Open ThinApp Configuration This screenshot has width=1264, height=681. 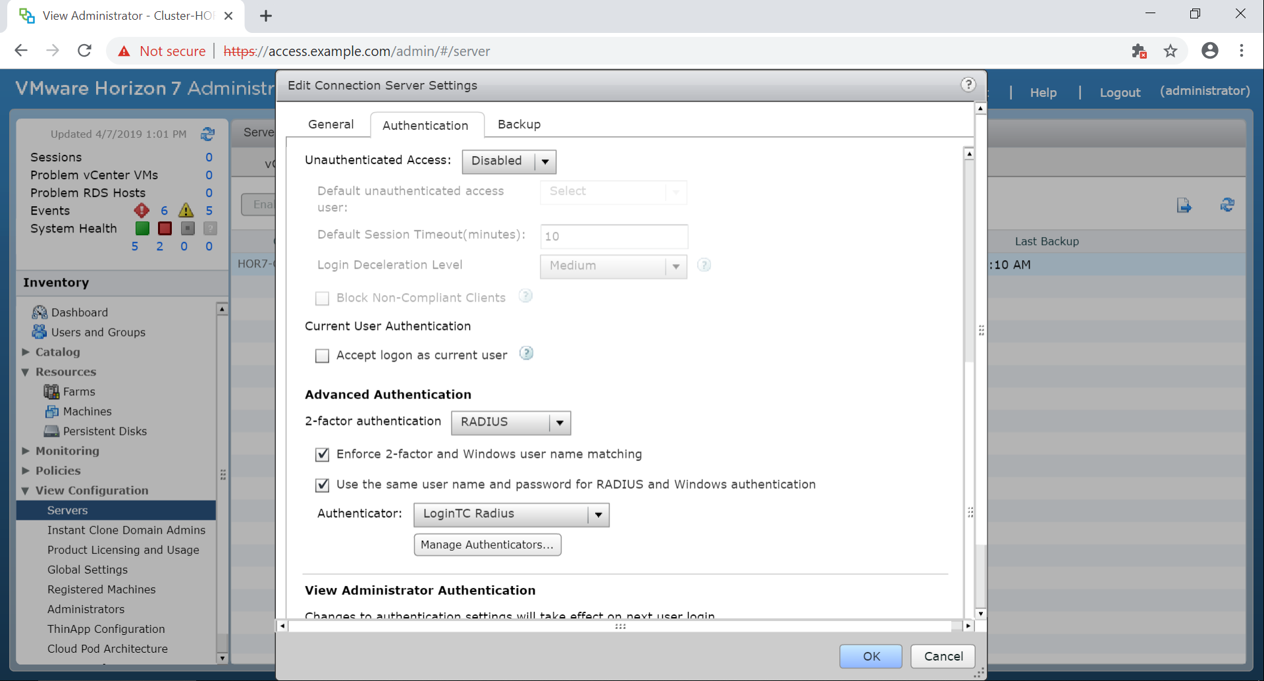tap(106, 628)
